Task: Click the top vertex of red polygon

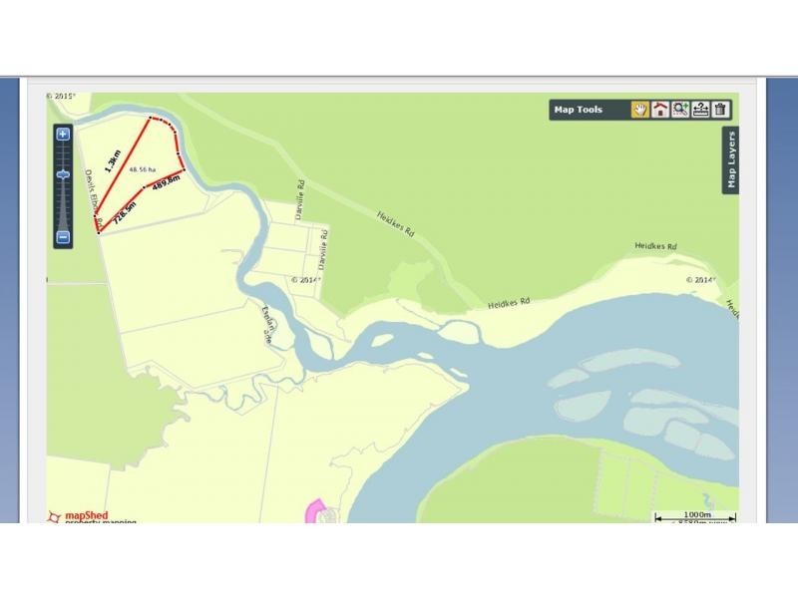Action: [x=151, y=118]
